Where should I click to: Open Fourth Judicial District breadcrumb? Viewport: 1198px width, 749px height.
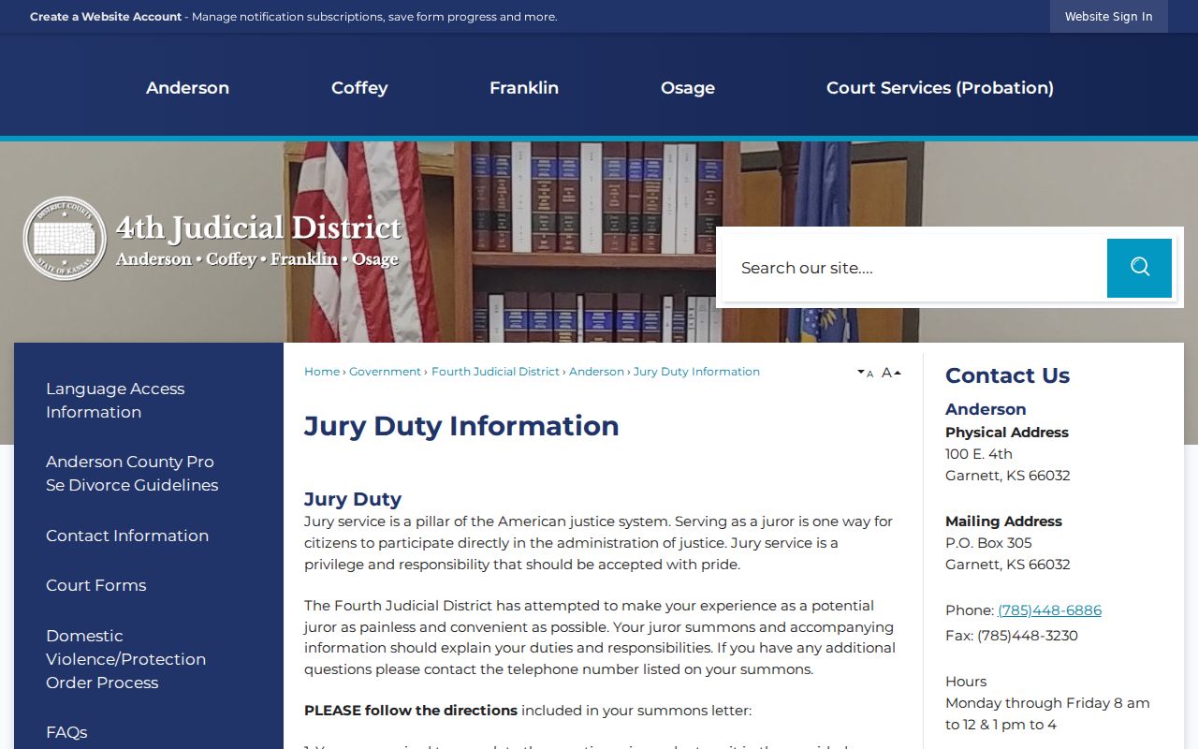pyautogui.click(x=495, y=372)
